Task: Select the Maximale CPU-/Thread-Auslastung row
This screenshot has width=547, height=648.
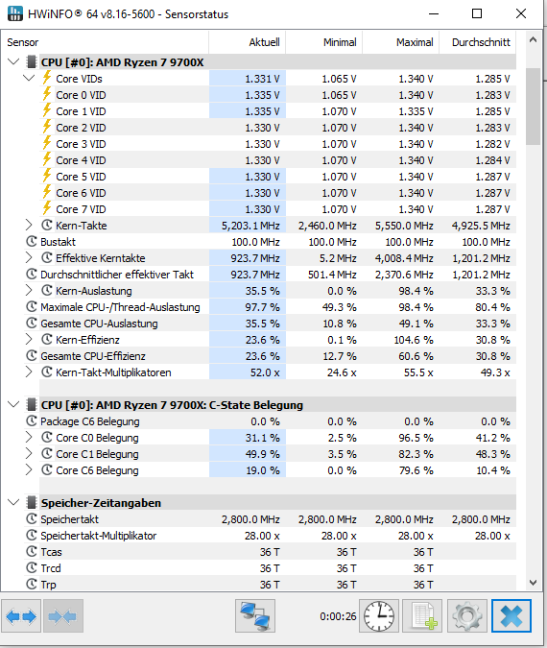Action: (270, 307)
